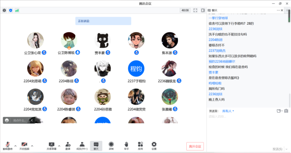Check the green network signal icon
The width and height of the screenshot is (291, 153).
click(17, 10)
